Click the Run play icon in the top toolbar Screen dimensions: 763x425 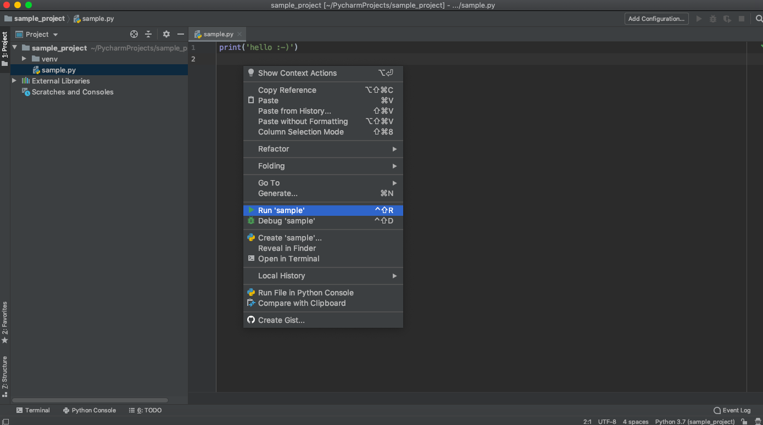pyautogui.click(x=699, y=19)
